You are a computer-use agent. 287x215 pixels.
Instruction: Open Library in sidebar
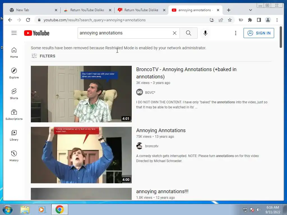point(14,135)
